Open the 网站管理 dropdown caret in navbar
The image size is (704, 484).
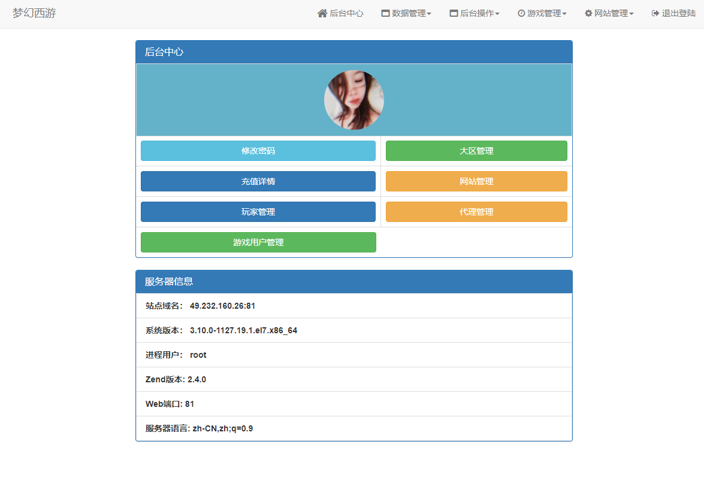tap(632, 14)
